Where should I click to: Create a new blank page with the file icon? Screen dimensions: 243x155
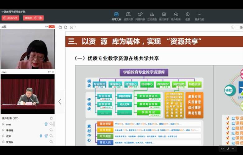pos(66,27)
